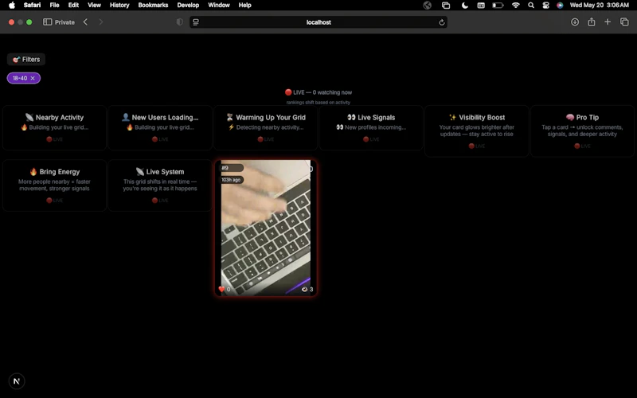Viewport: 637px width, 398px height.
Task: Open the Pro Tip card
Action: pyautogui.click(x=582, y=131)
